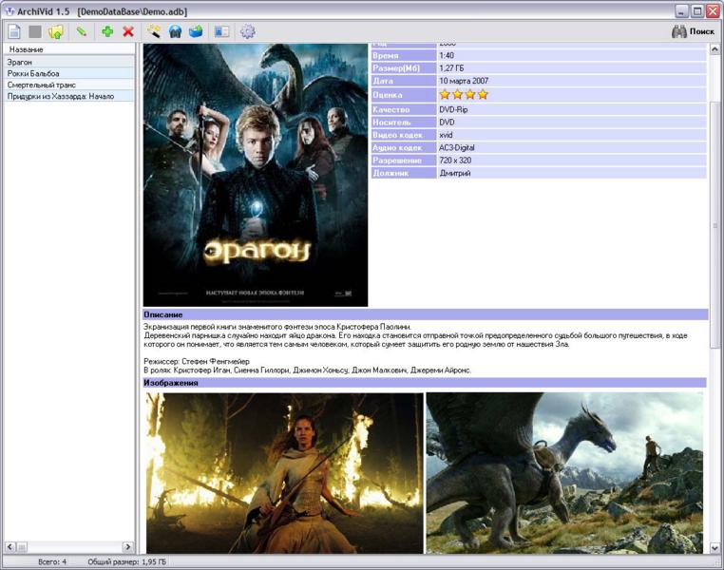
Task: Click the details pane scroll down arrow
Action: [x=714, y=548]
